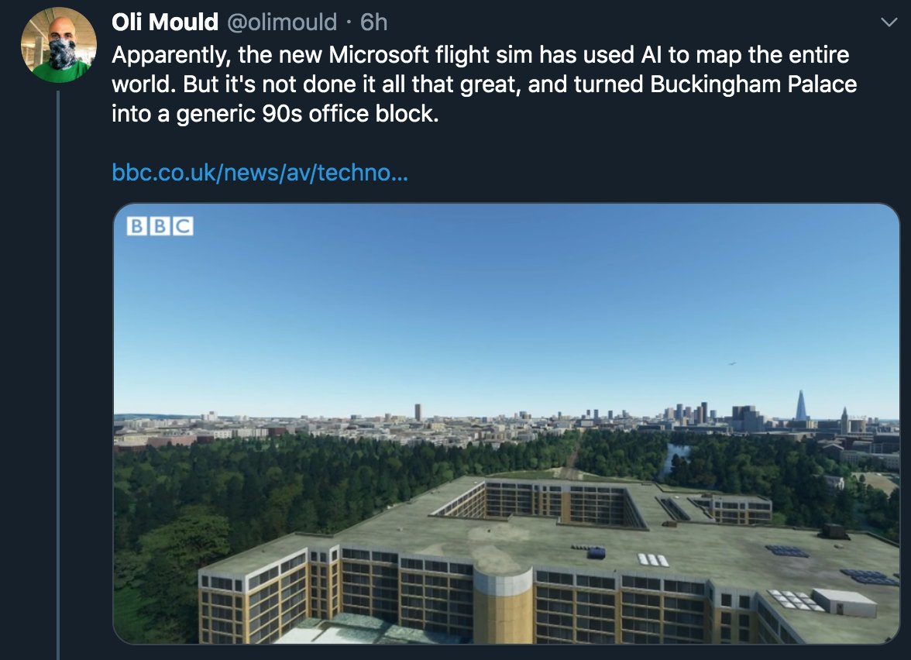Viewport: 911px width, 660px height.
Task: Click the tweet text about Microsoft flight sim
Action: click(x=484, y=84)
